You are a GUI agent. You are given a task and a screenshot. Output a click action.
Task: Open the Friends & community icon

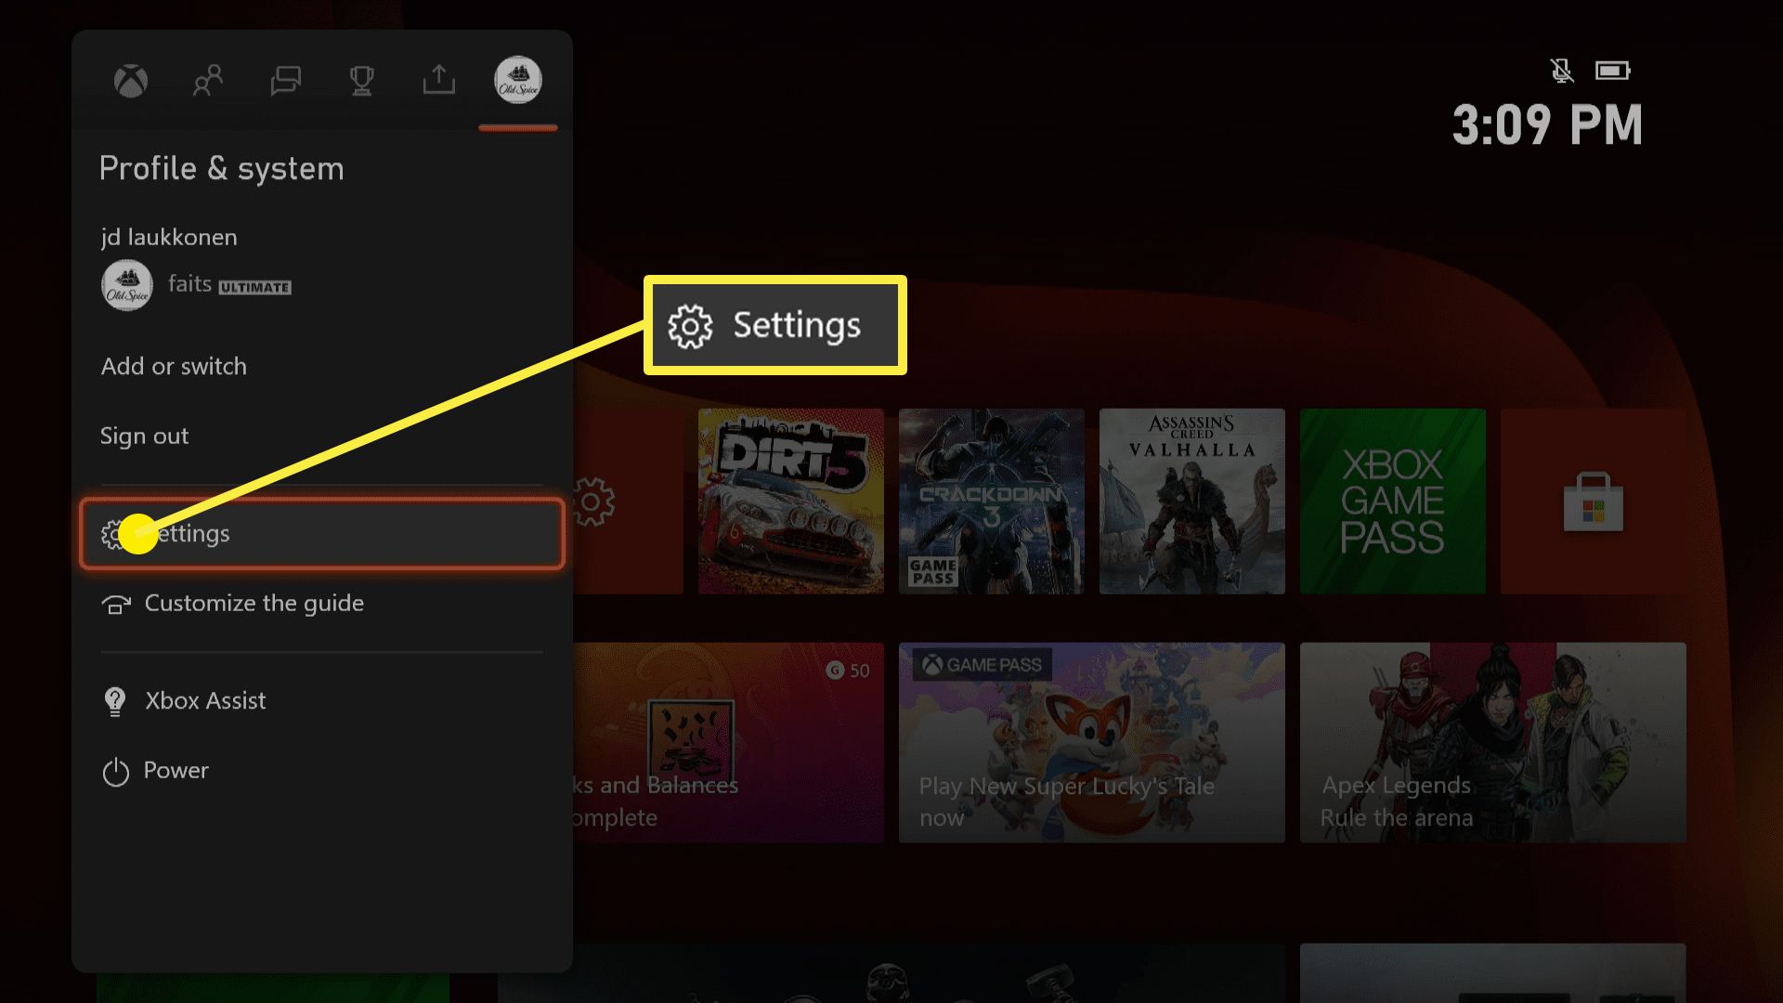(206, 80)
